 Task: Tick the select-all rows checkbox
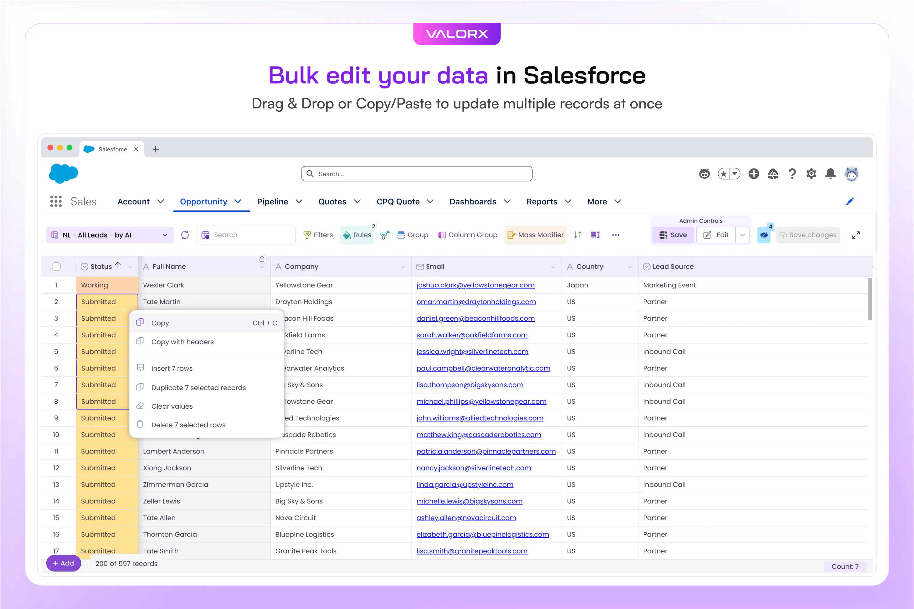coord(56,266)
